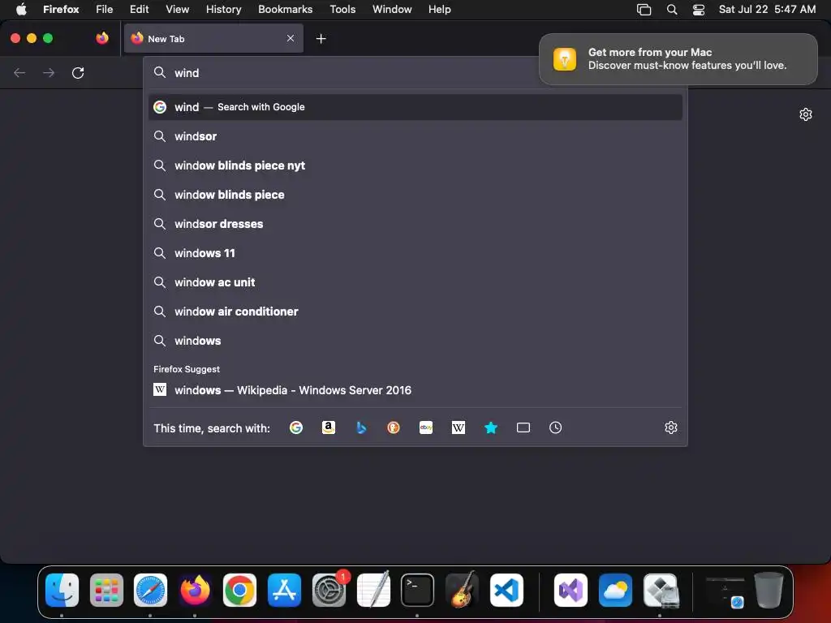Open Control Center in menu bar
The image size is (831, 623).
pos(699,9)
